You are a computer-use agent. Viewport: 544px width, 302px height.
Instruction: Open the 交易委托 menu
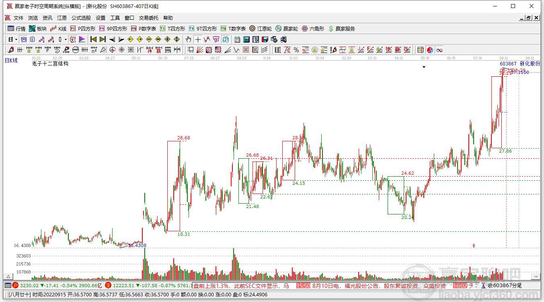149,18
